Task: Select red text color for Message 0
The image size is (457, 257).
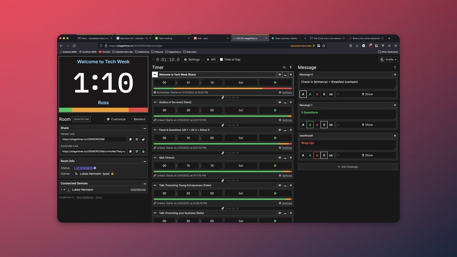Action: click(317, 94)
